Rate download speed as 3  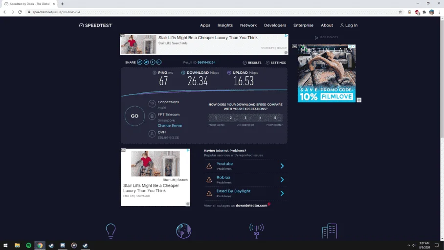click(x=245, y=117)
